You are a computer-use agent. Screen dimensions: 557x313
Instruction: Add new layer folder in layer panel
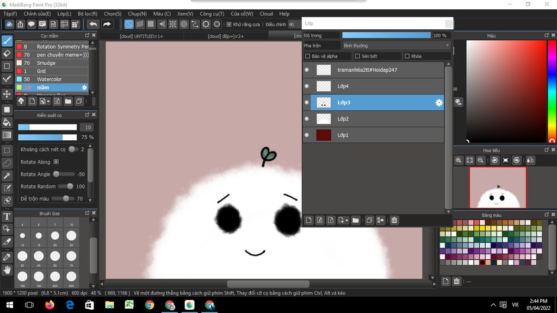coord(356,221)
